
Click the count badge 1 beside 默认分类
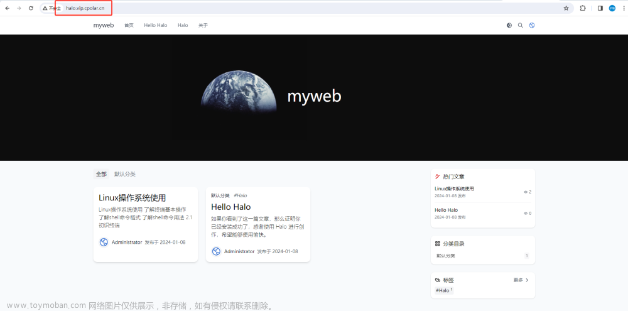pyautogui.click(x=527, y=256)
